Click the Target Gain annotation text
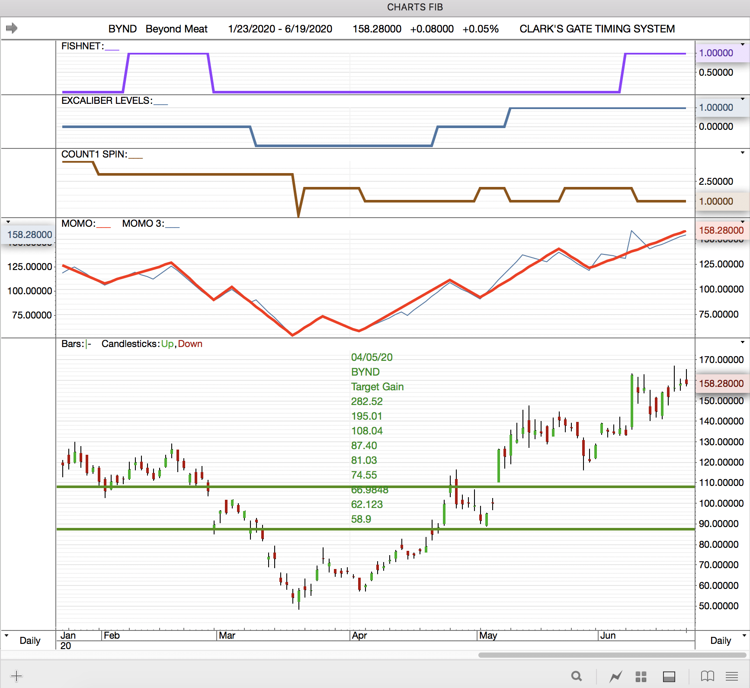750x688 pixels. (378, 387)
